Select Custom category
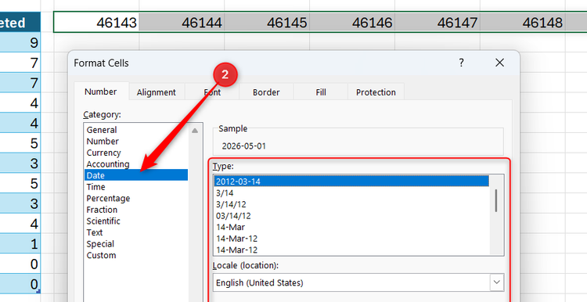The height and width of the screenshot is (302, 587). point(136,255)
